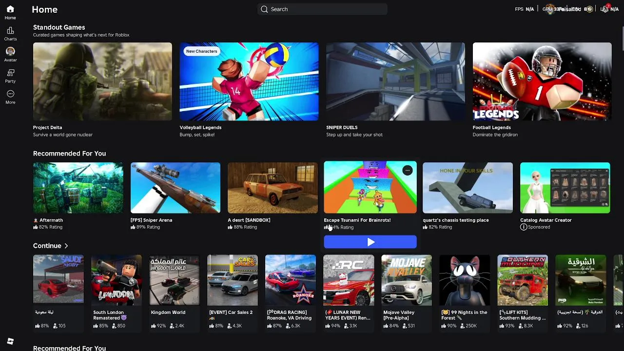This screenshot has height=351, width=624.
Task: Click the 'Catalog Avatar Creator' title
Action: 546,220
